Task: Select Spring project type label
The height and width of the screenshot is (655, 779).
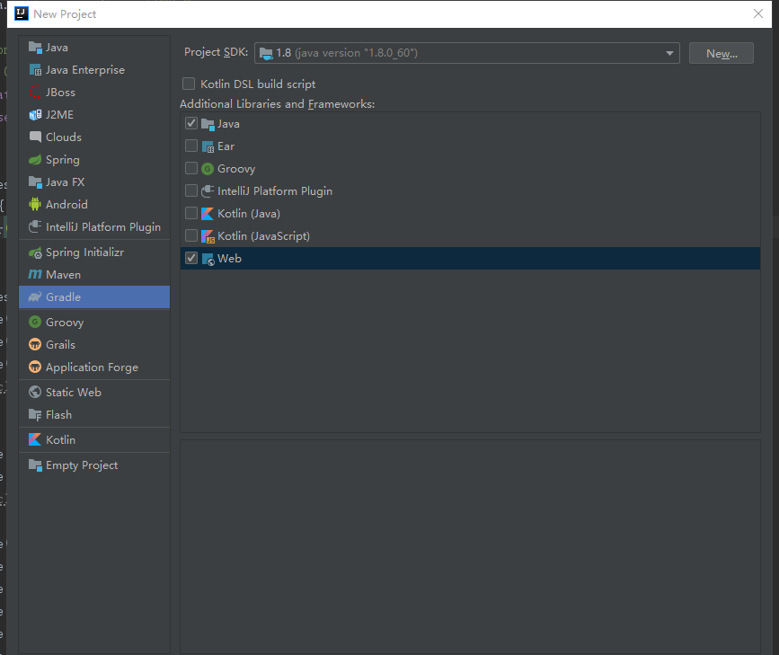Action: pyautogui.click(x=63, y=160)
